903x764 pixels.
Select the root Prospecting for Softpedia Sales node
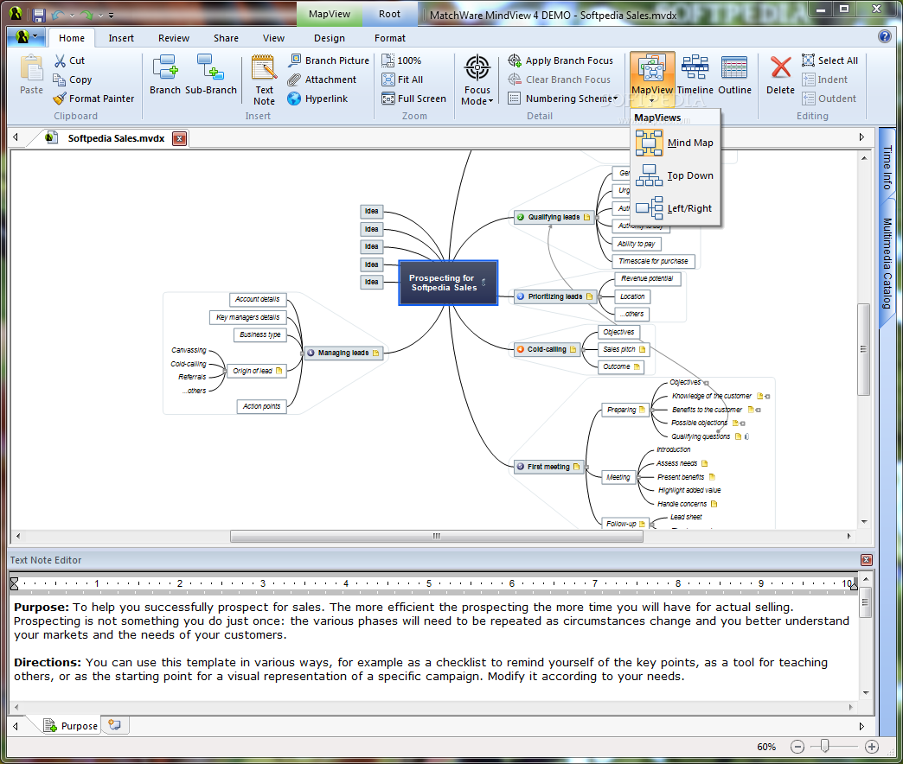[x=448, y=283]
